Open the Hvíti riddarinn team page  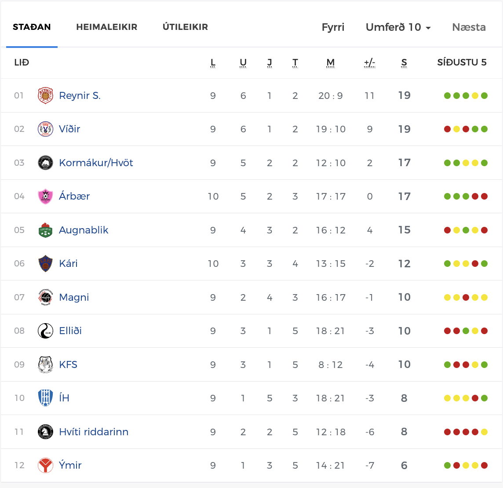click(x=94, y=432)
